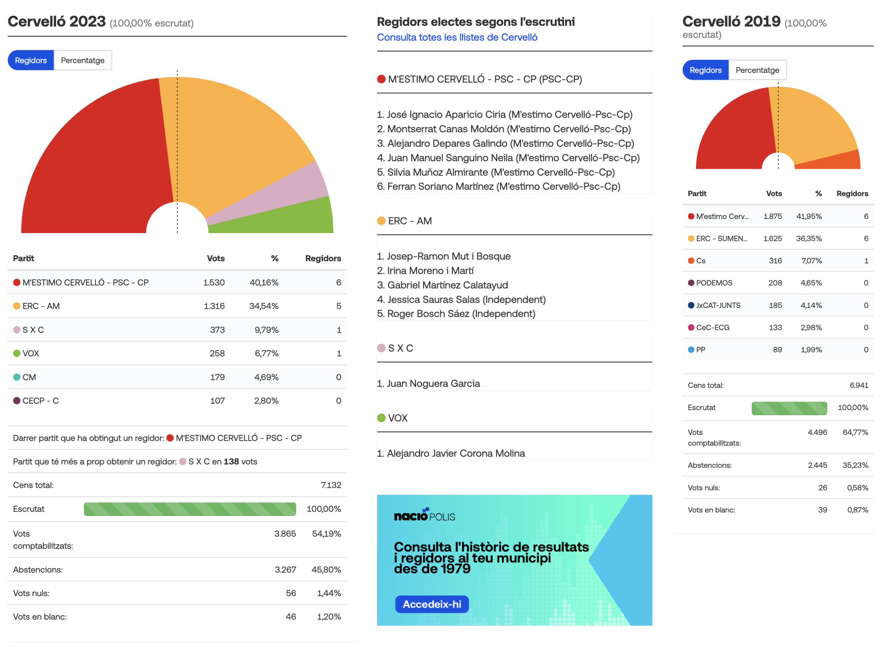Image resolution: width=880 pixels, height=668 pixels.
Task: Click the pink dot beside S X C table row
Action: 17,330
